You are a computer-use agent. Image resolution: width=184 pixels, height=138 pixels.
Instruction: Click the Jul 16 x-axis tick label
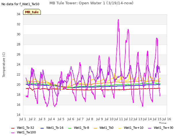pos(167,119)
